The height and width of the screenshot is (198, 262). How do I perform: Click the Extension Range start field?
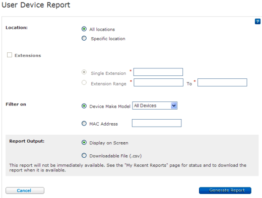[x=158, y=82]
